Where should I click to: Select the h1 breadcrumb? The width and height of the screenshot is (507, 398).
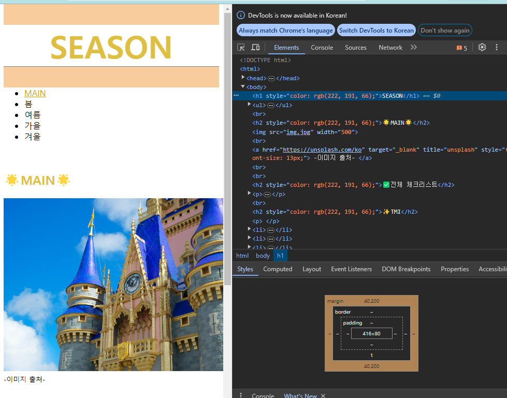[x=280, y=256]
